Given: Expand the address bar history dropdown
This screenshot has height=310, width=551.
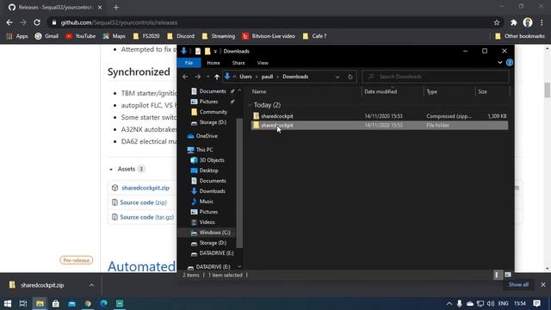Looking at the screenshot, I should pos(337,77).
